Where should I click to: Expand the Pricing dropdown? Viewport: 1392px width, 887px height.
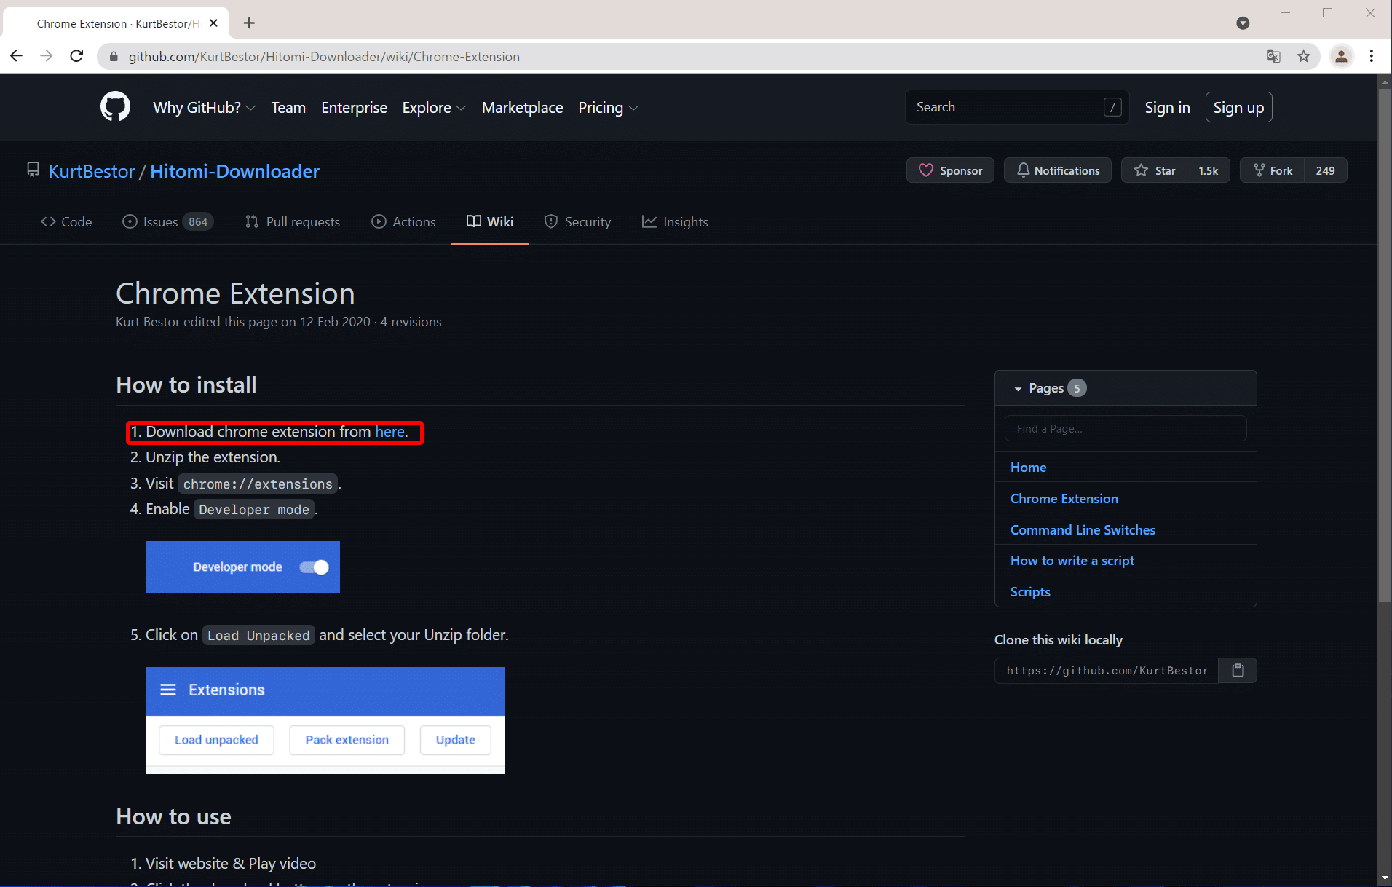coord(608,108)
